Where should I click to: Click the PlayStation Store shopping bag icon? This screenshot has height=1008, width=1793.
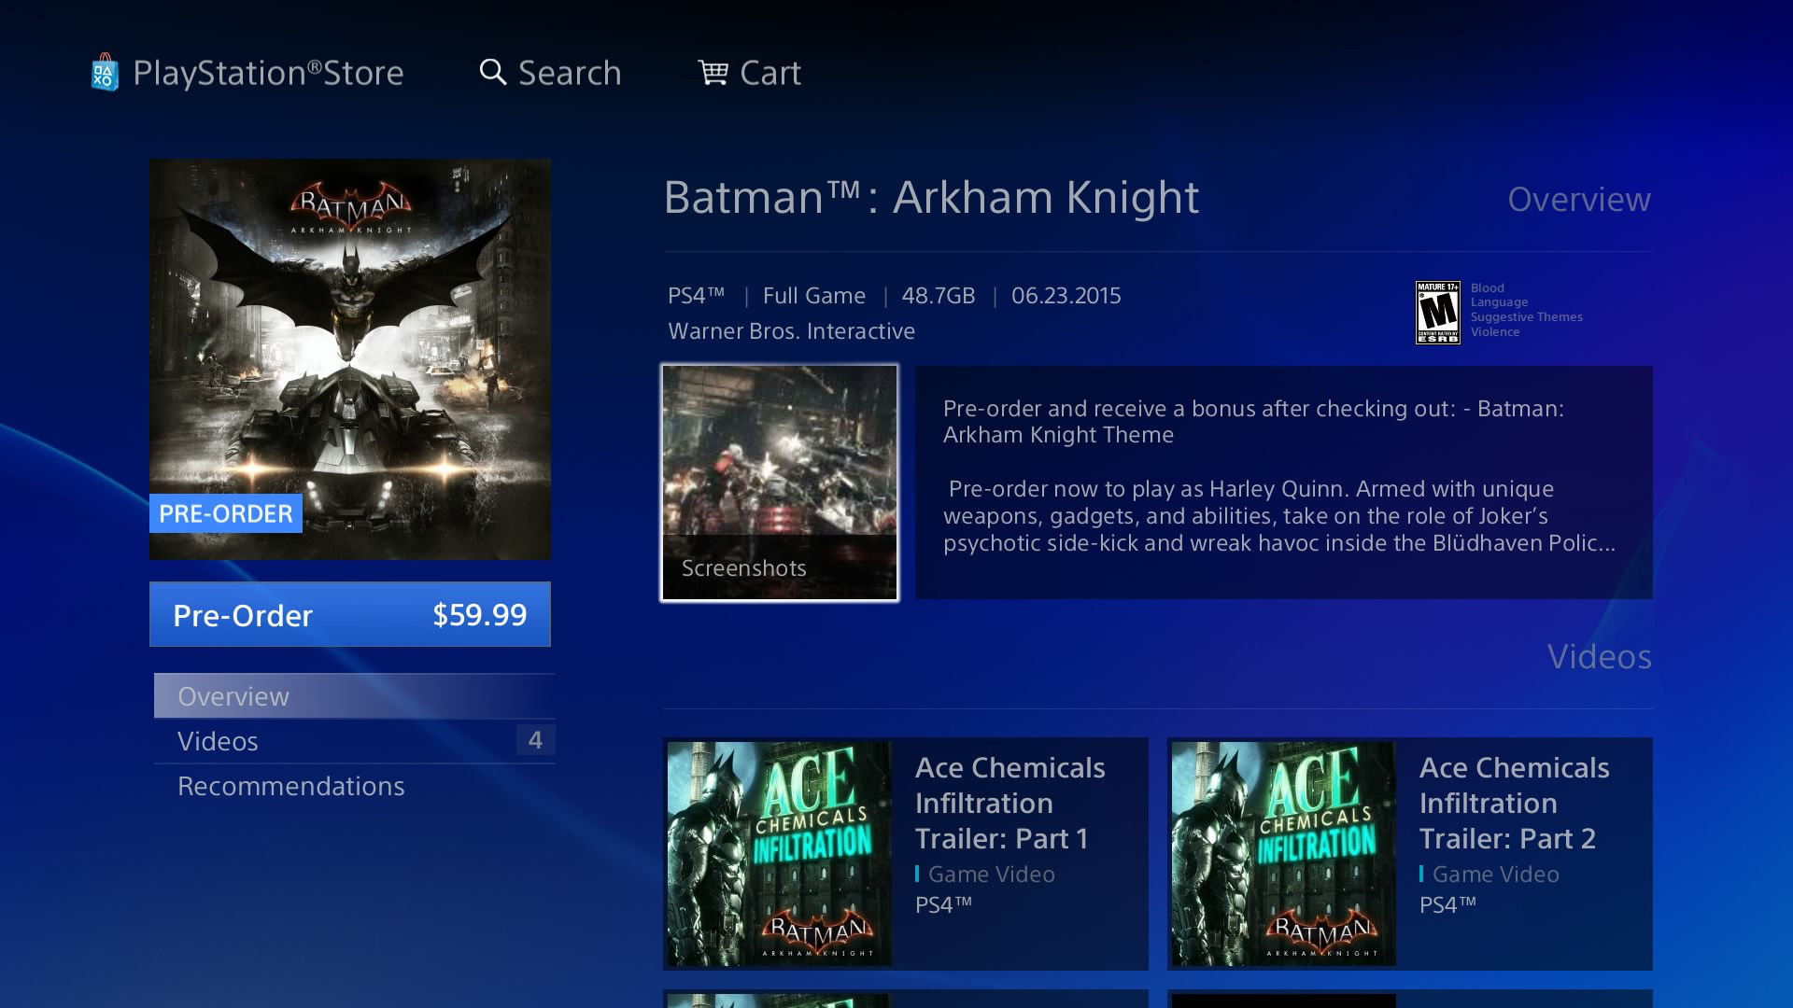pos(105,73)
